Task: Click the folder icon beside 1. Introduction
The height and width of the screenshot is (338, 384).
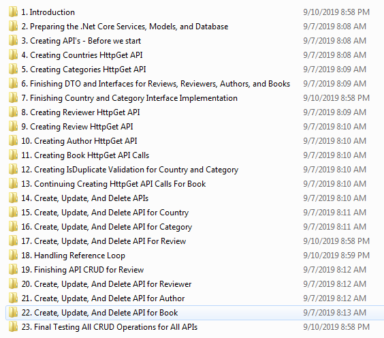Action: (x=13, y=12)
